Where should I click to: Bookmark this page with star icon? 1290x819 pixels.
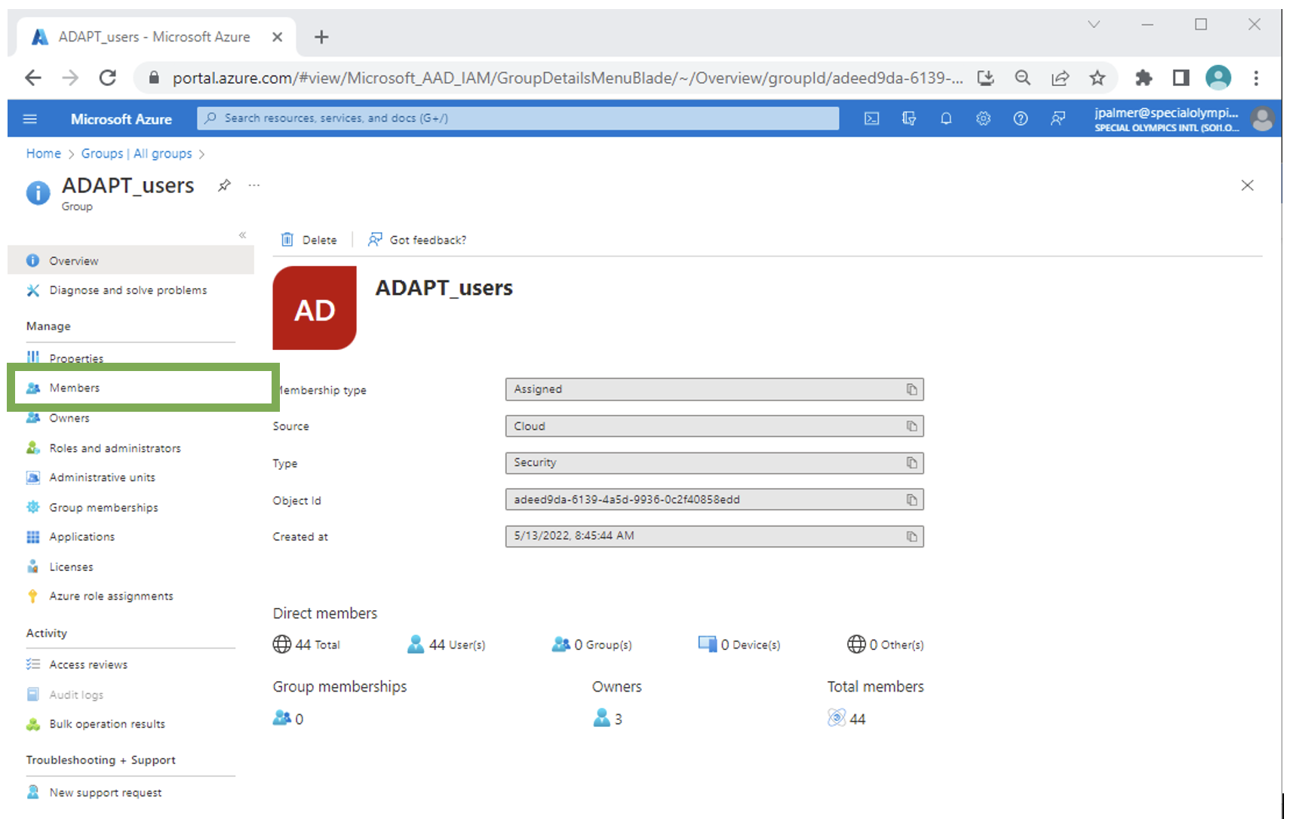click(x=1097, y=78)
